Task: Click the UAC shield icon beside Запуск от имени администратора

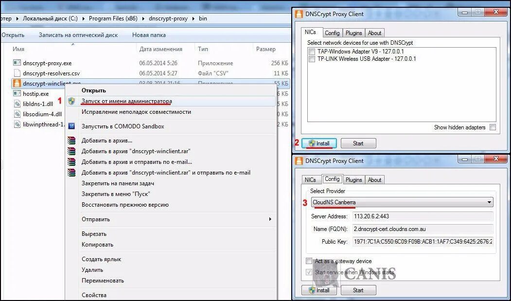Action: (71, 101)
